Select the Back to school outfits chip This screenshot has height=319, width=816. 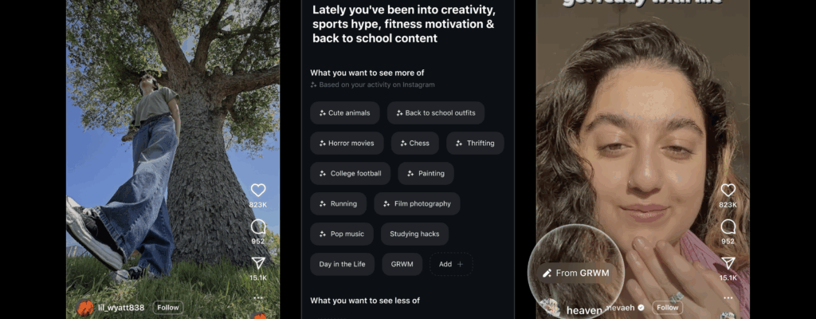[x=436, y=112]
